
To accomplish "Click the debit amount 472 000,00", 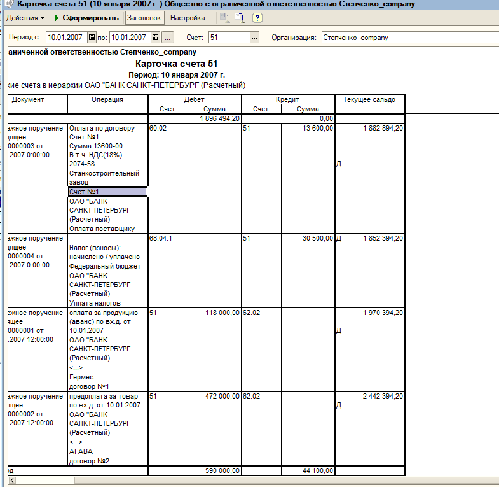I will 222,396.
